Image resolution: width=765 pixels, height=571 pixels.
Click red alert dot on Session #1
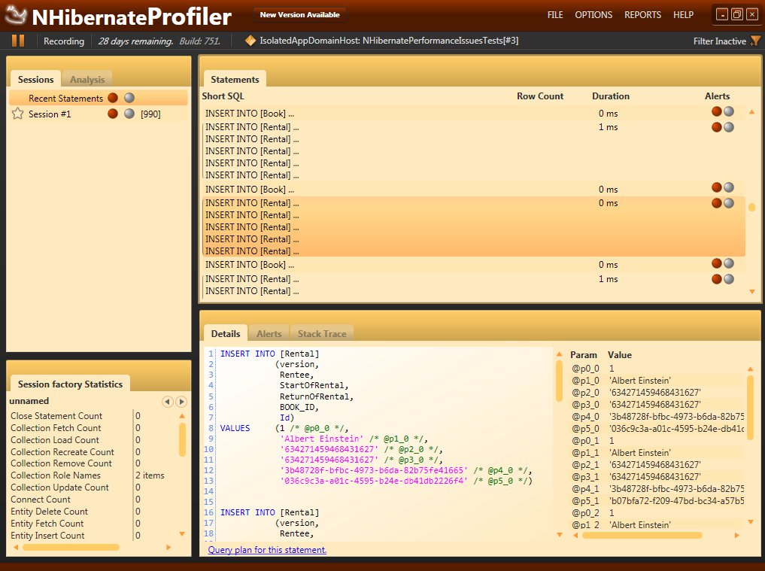tap(113, 114)
